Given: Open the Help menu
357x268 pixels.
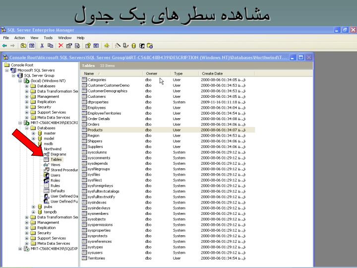Looking at the screenshot, I should pyautogui.click(x=81, y=38).
